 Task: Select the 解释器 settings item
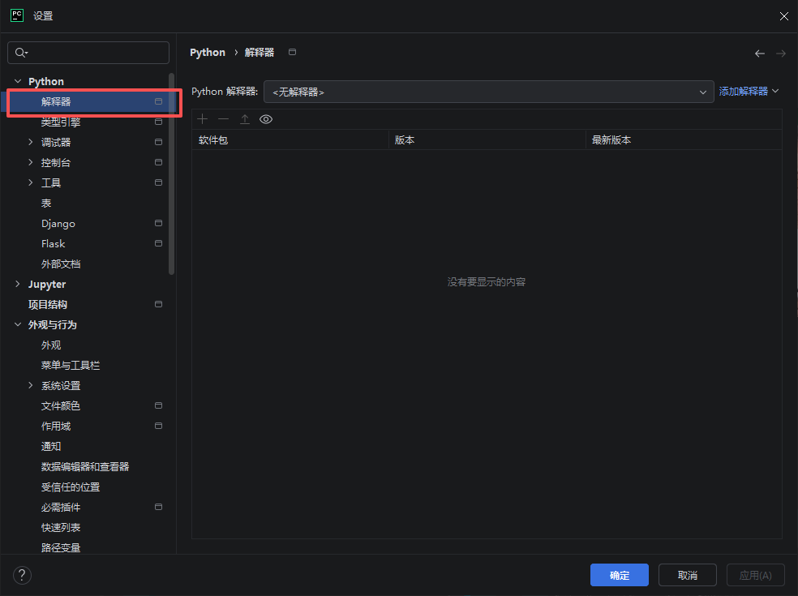(88, 102)
